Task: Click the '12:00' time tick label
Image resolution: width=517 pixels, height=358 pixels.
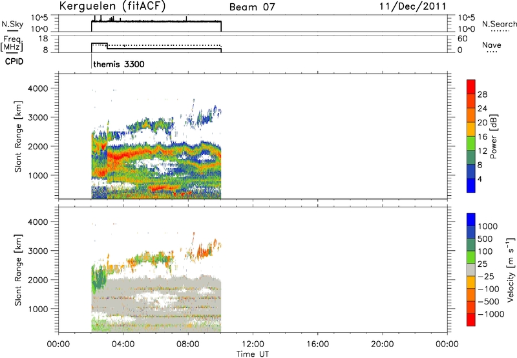Action: point(253,344)
